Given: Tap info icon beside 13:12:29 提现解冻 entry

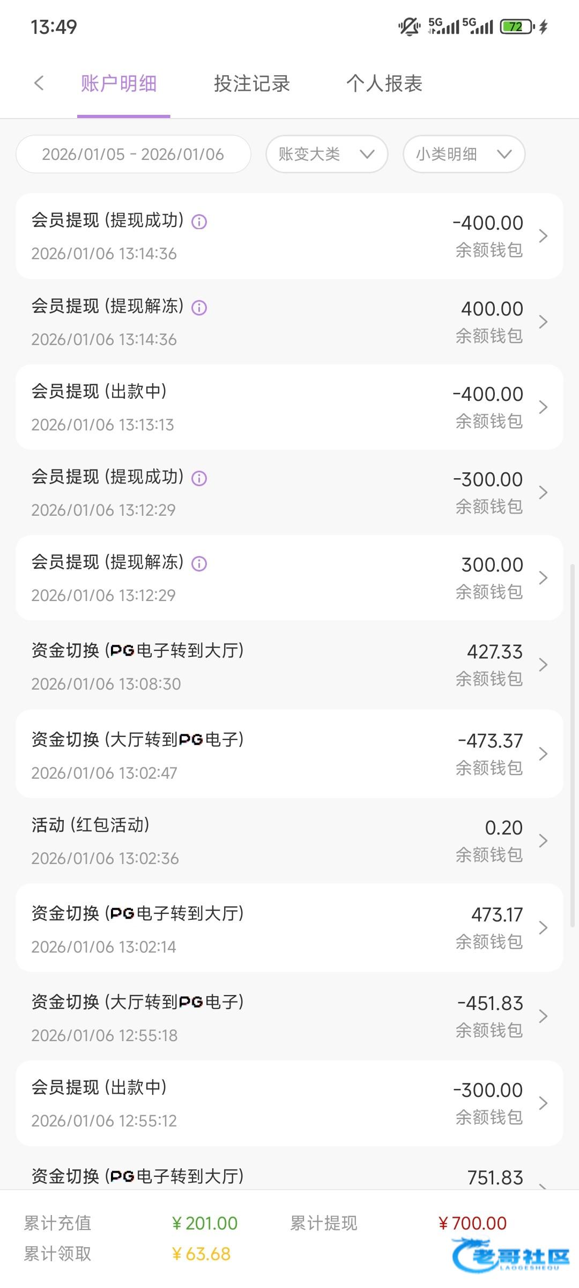Looking at the screenshot, I should pyautogui.click(x=199, y=563).
